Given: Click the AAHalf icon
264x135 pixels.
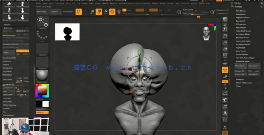Looking at the screenshot, I should click(225, 49).
